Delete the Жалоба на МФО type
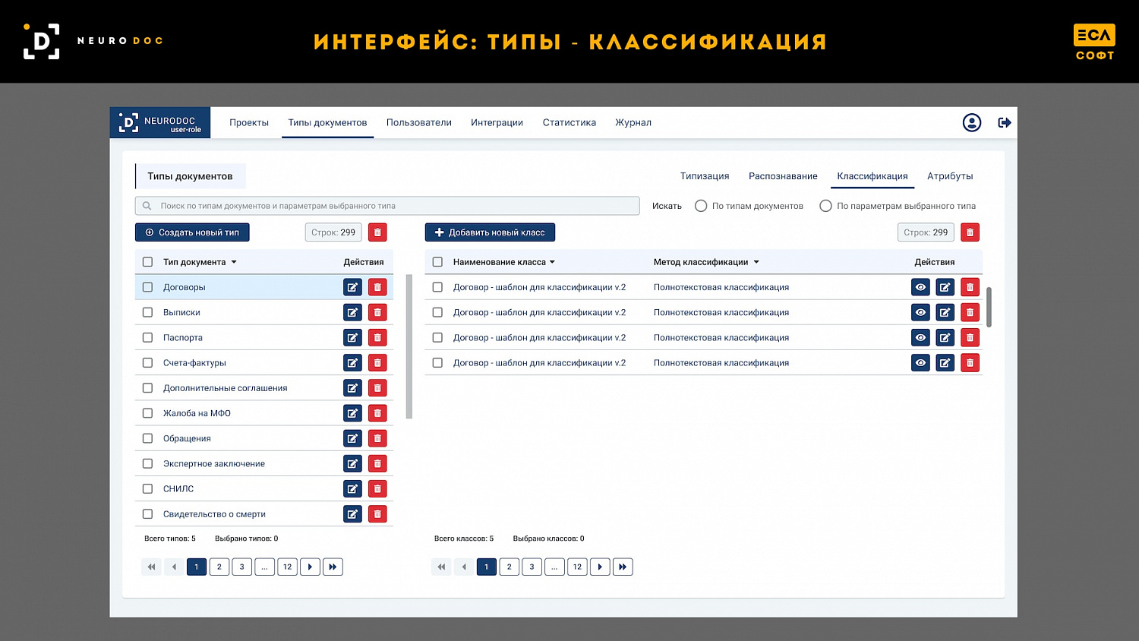This screenshot has height=641, width=1139. pos(377,413)
